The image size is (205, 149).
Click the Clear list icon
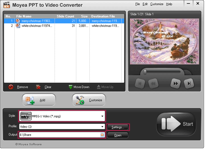click(x=38, y=87)
